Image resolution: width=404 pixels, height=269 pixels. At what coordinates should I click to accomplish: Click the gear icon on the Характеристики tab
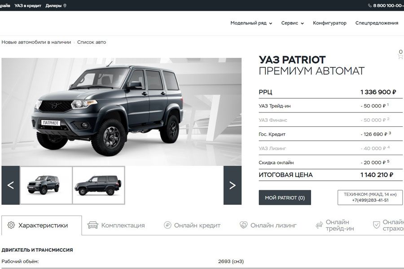point(11,225)
